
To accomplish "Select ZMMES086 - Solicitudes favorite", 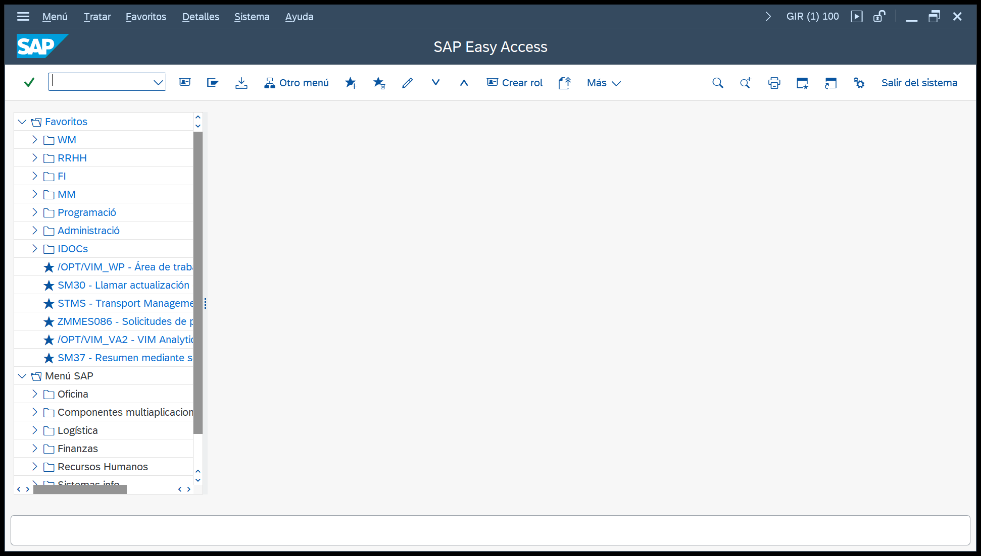I will pyautogui.click(x=125, y=321).
